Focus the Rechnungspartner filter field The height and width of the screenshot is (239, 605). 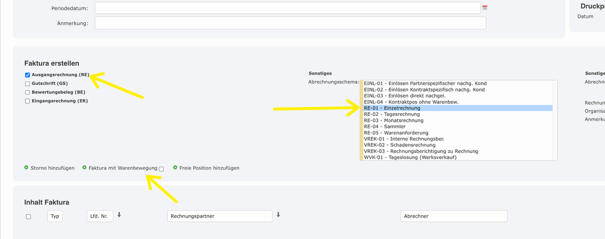tap(220, 216)
